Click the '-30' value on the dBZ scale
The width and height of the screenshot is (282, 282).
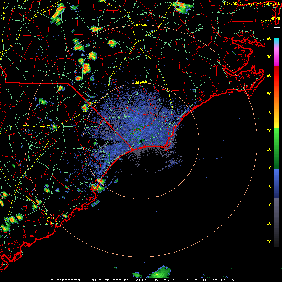[x=268, y=242]
